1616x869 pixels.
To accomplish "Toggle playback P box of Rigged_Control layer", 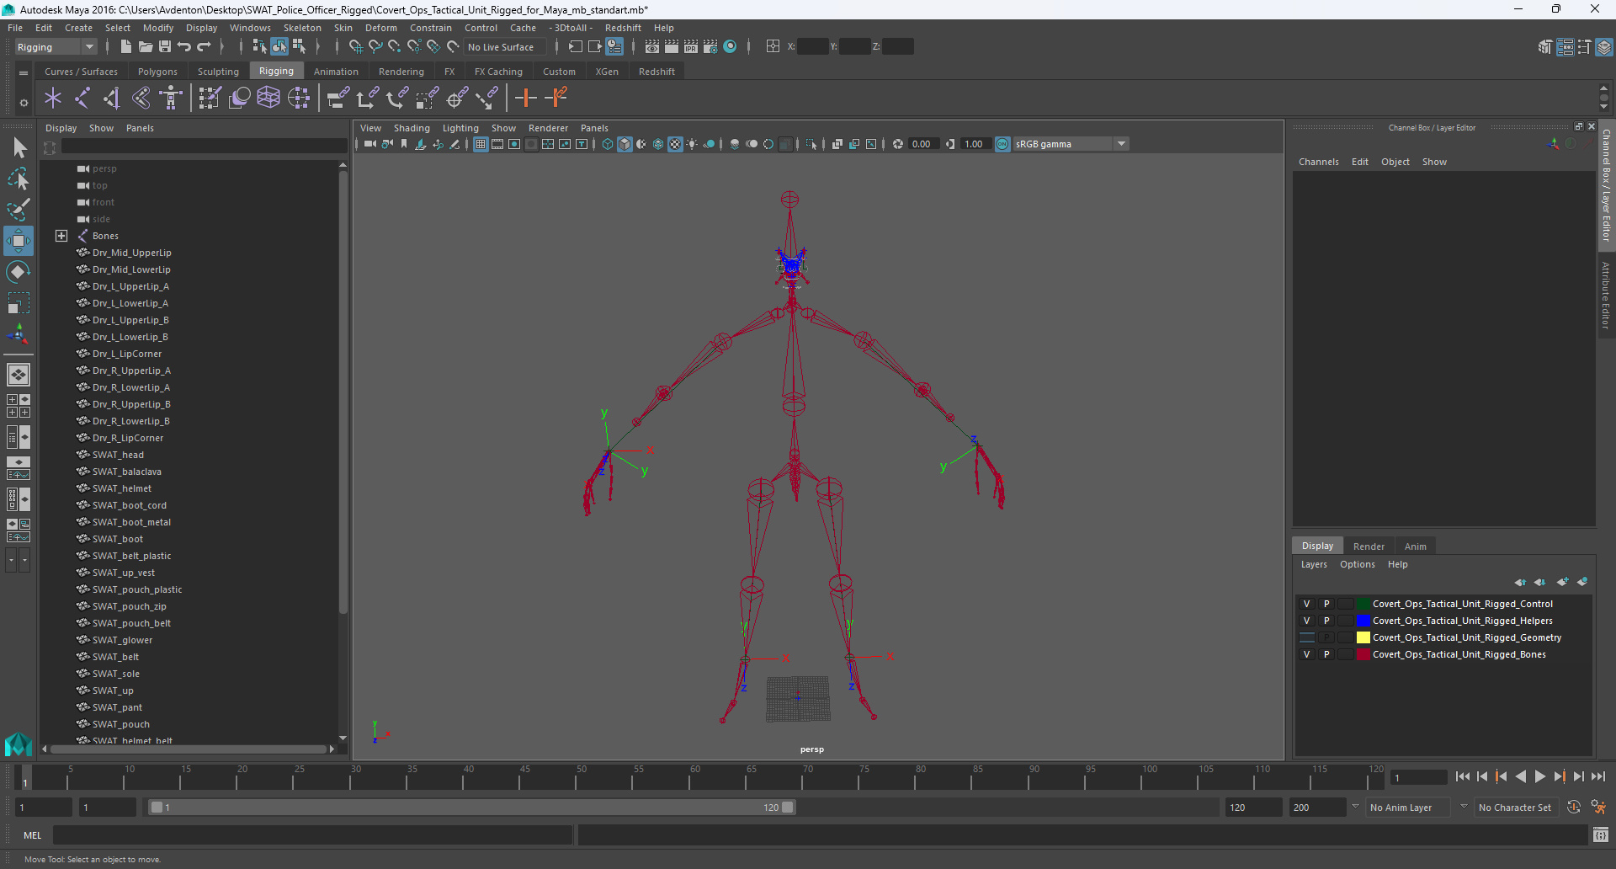I will point(1326,604).
